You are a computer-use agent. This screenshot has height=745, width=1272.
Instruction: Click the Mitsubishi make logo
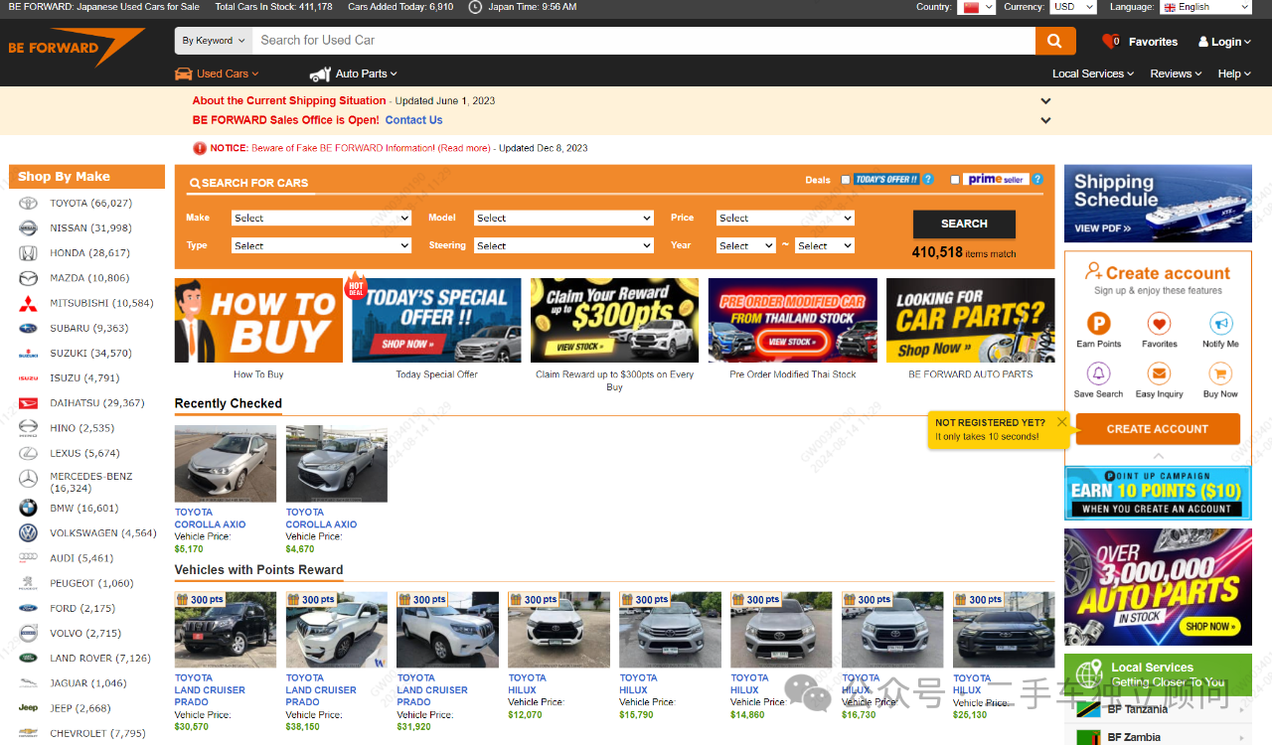tap(28, 303)
